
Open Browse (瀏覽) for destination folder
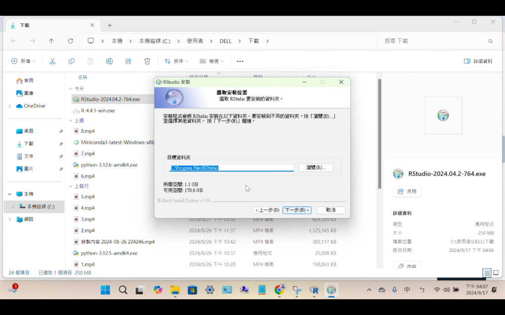click(x=316, y=167)
